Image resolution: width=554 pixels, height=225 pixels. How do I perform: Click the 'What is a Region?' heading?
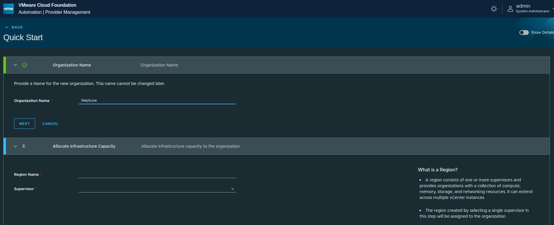tap(438, 170)
